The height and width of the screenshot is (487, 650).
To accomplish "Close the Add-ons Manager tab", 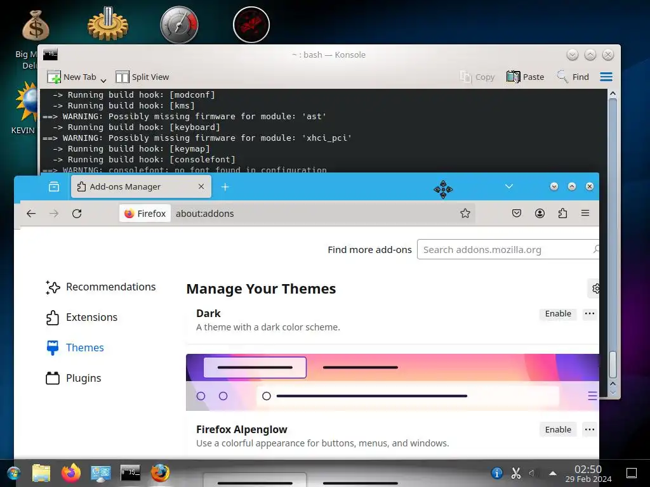I will tap(201, 187).
